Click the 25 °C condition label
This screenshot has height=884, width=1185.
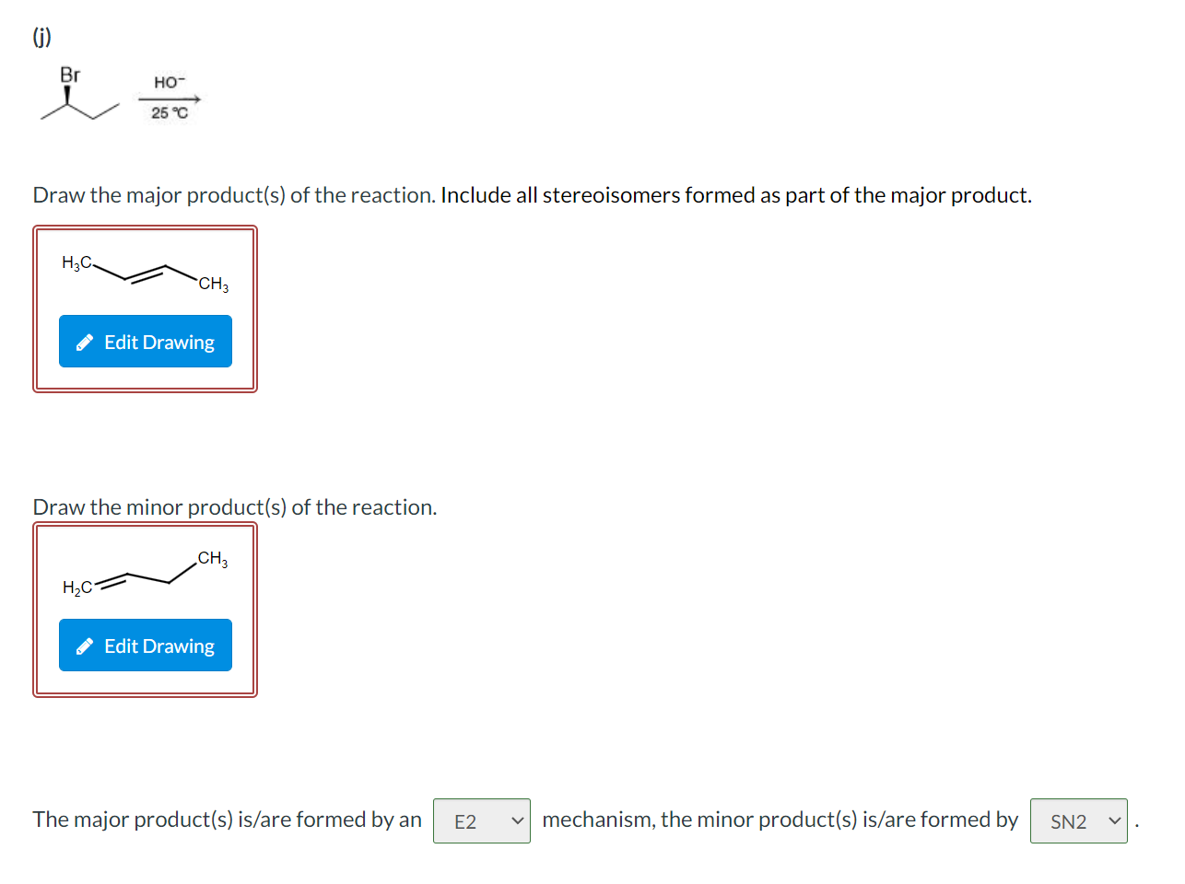pos(170,112)
